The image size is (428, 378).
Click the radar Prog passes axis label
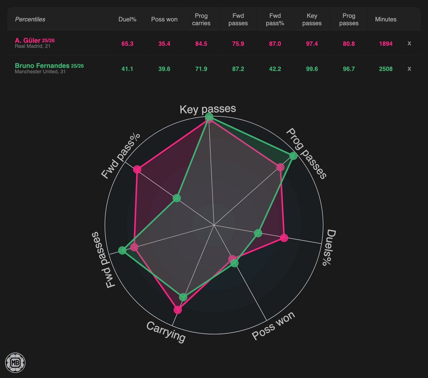[307, 154]
